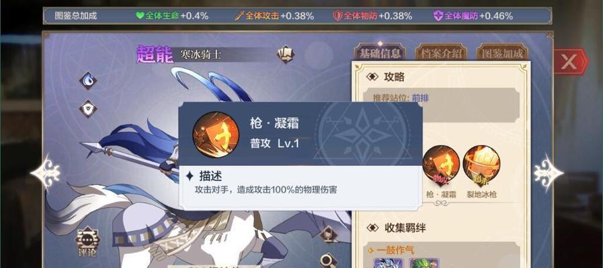Click the 全体生命 heart icon
Image resolution: width=603 pixels, height=268 pixels.
pos(140,15)
